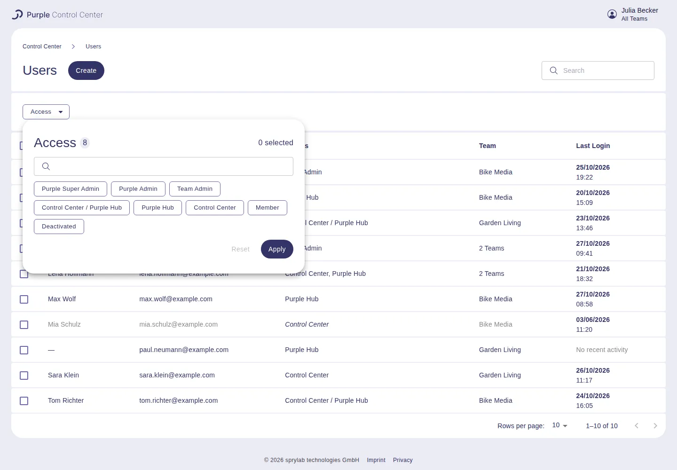This screenshot has height=470, width=677.
Task: Select the Deactivated filter chip
Action: (x=59, y=227)
